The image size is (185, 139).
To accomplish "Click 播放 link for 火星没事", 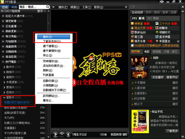I will pyautogui.click(x=175, y=88).
